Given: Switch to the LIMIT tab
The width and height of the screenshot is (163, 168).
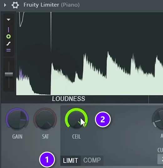Looking at the screenshot, I should (71, 160).
